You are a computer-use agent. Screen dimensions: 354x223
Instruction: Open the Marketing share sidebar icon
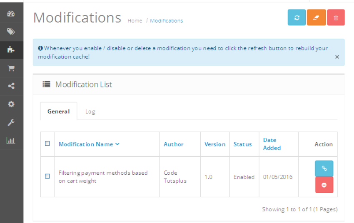[x=11, y=86]
